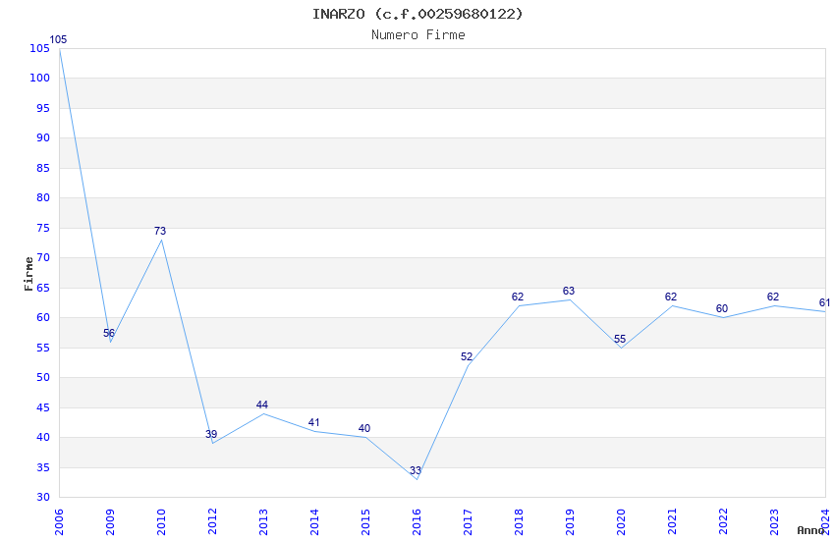Click the x-axis year 2006
The width and height of the screenshot is (835, 540).
(59, 522)
